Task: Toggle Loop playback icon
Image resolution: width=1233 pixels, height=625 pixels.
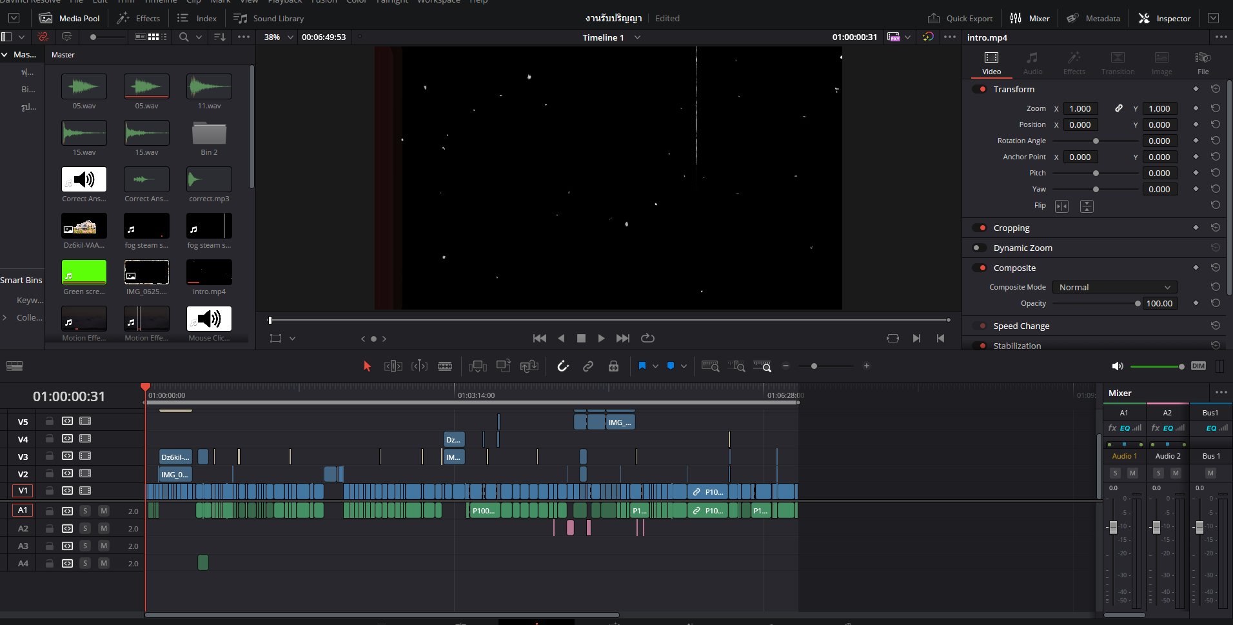Action: tap(647, 338)
